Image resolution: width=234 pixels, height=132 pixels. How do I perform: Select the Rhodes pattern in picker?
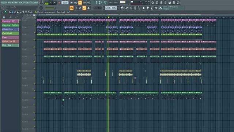[x=10, y=29]
